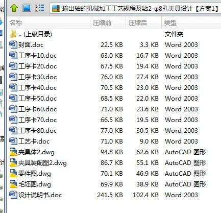
Task: Select 工序卡70.doc file icon
Action: [13, 120]
